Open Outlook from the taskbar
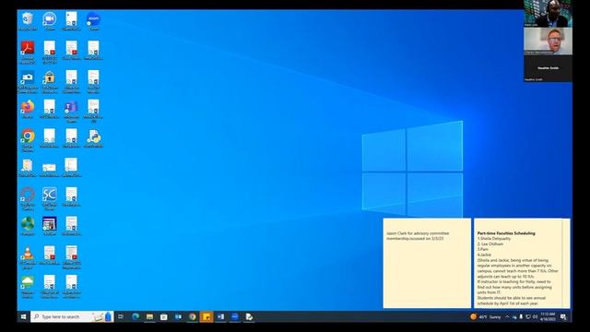 coord(178,317)
